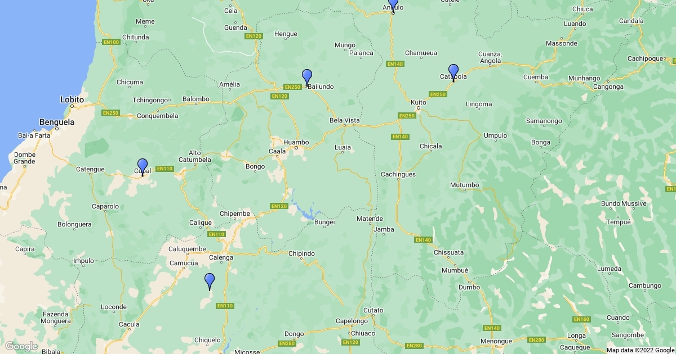Image resolution: width=676 pixels, height=354 pixels.
Task: Click the blue marker pin at Bailundo
Action: [307, 78]
